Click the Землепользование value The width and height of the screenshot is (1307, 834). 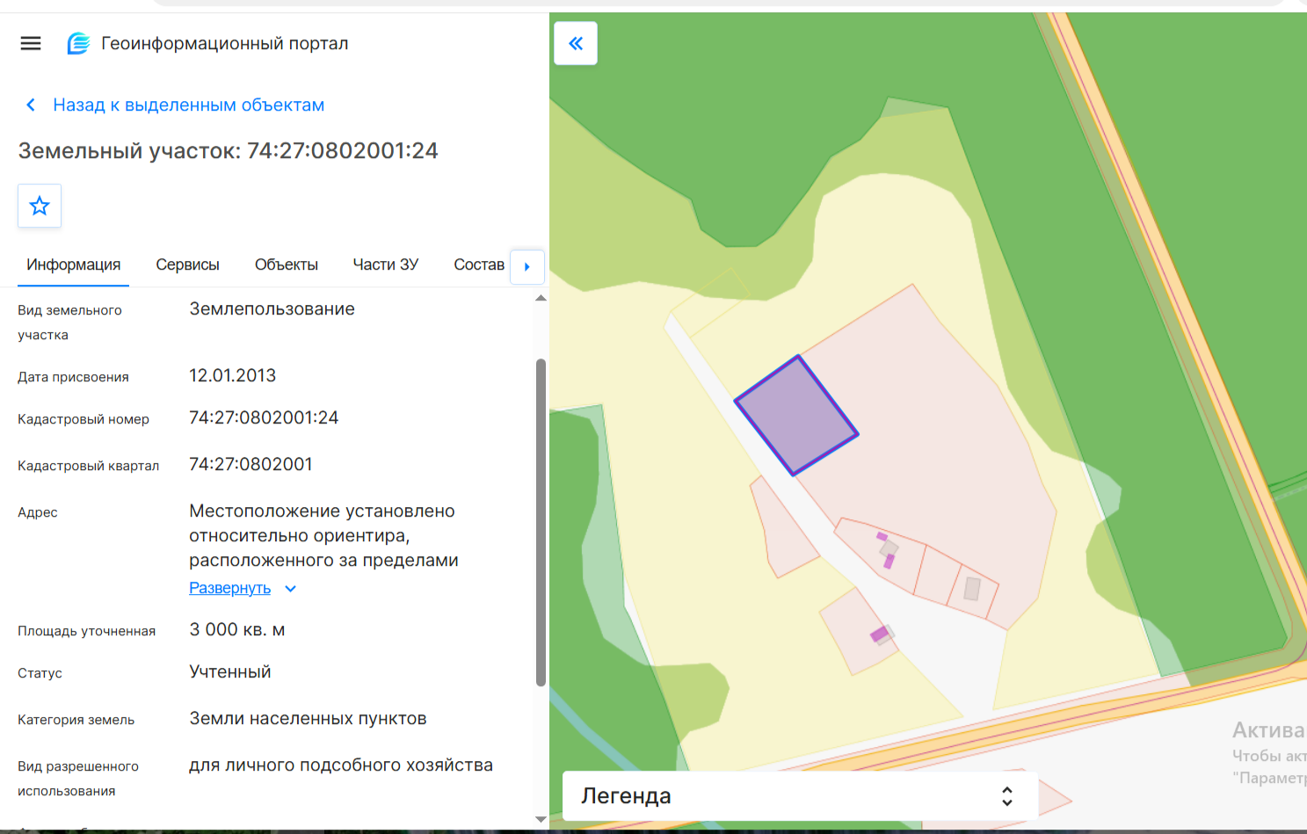[x=272, y=308]
